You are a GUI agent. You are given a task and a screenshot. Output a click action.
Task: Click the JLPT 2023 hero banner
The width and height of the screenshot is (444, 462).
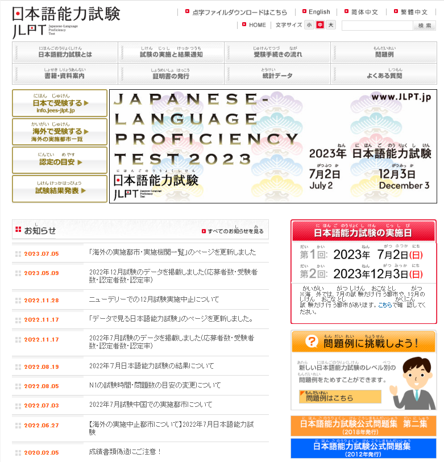pos(273,147)
